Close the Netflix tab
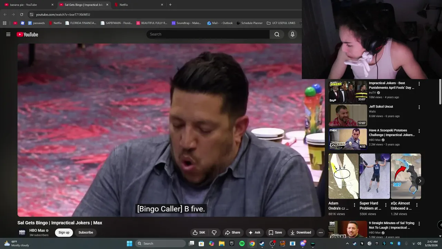Viewport: 442px width, 249px height. point(162,5)
